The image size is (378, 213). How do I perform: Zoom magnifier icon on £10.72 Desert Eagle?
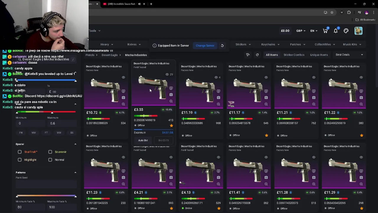[123, 104]
